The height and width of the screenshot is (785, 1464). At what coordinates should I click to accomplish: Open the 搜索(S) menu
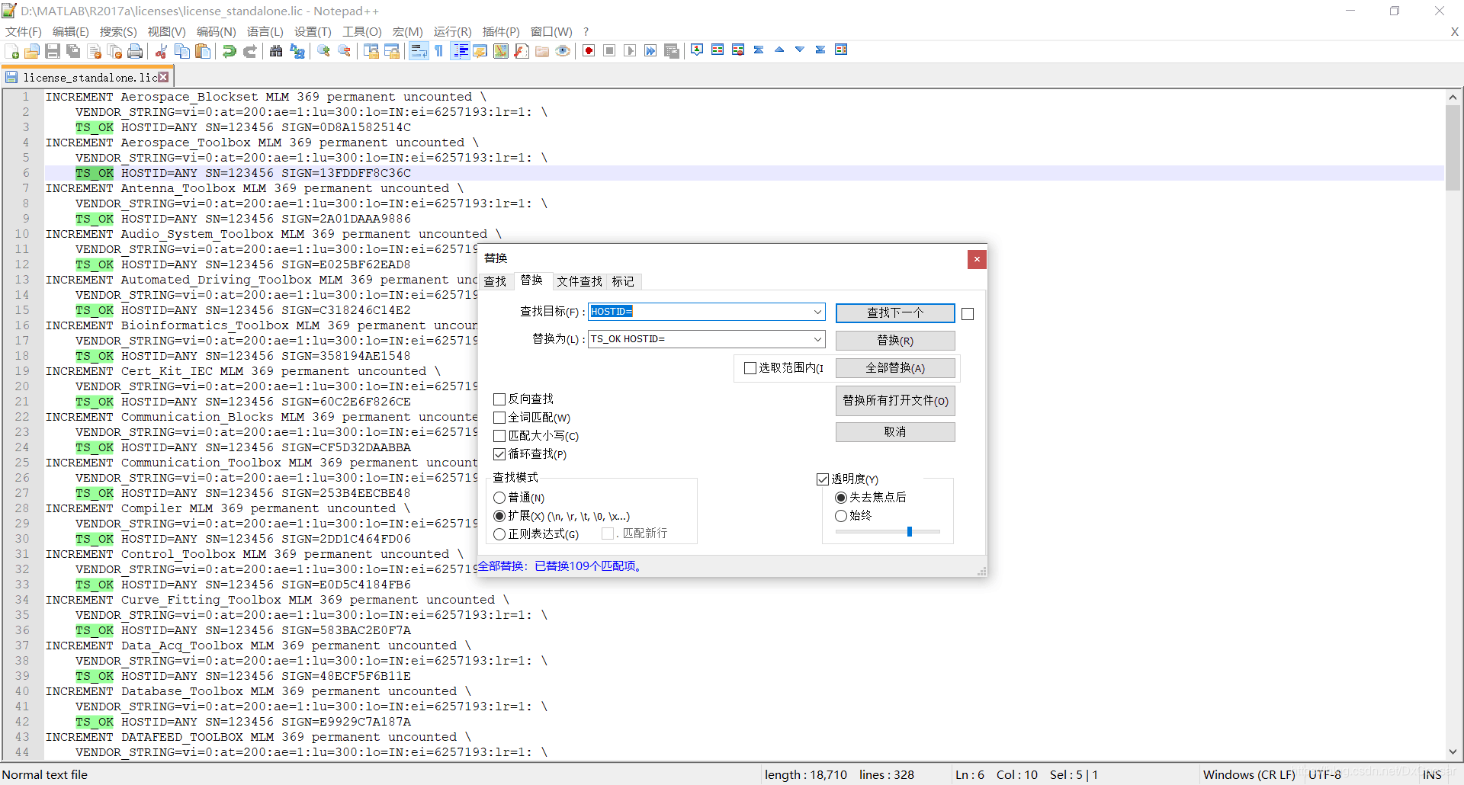click(118, 31)
